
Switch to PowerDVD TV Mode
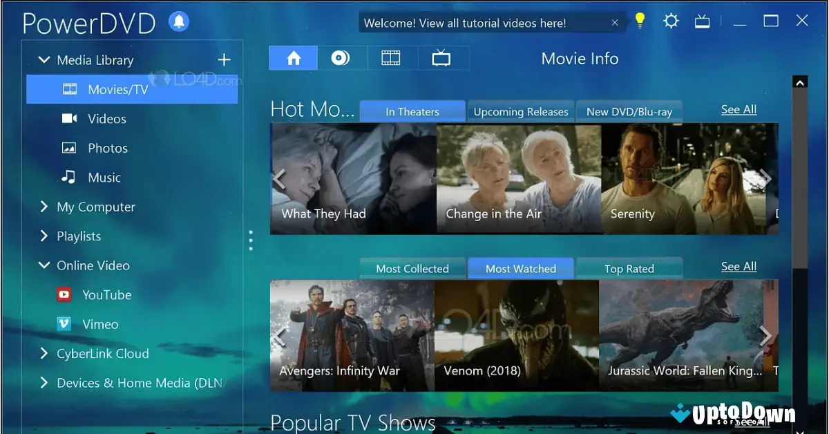[702, 21]
